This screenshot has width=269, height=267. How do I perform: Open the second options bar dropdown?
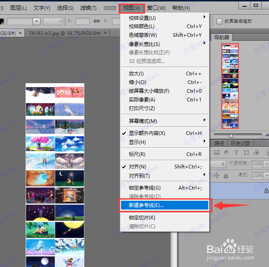point(52,22)
